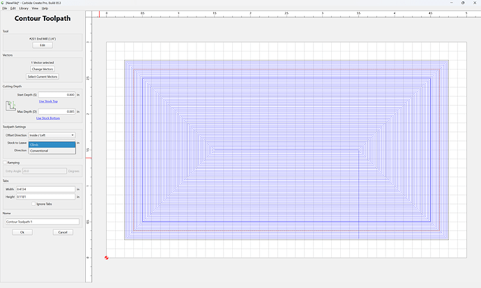
Task: Open the Library menu
Action: [x=24, y=8]
